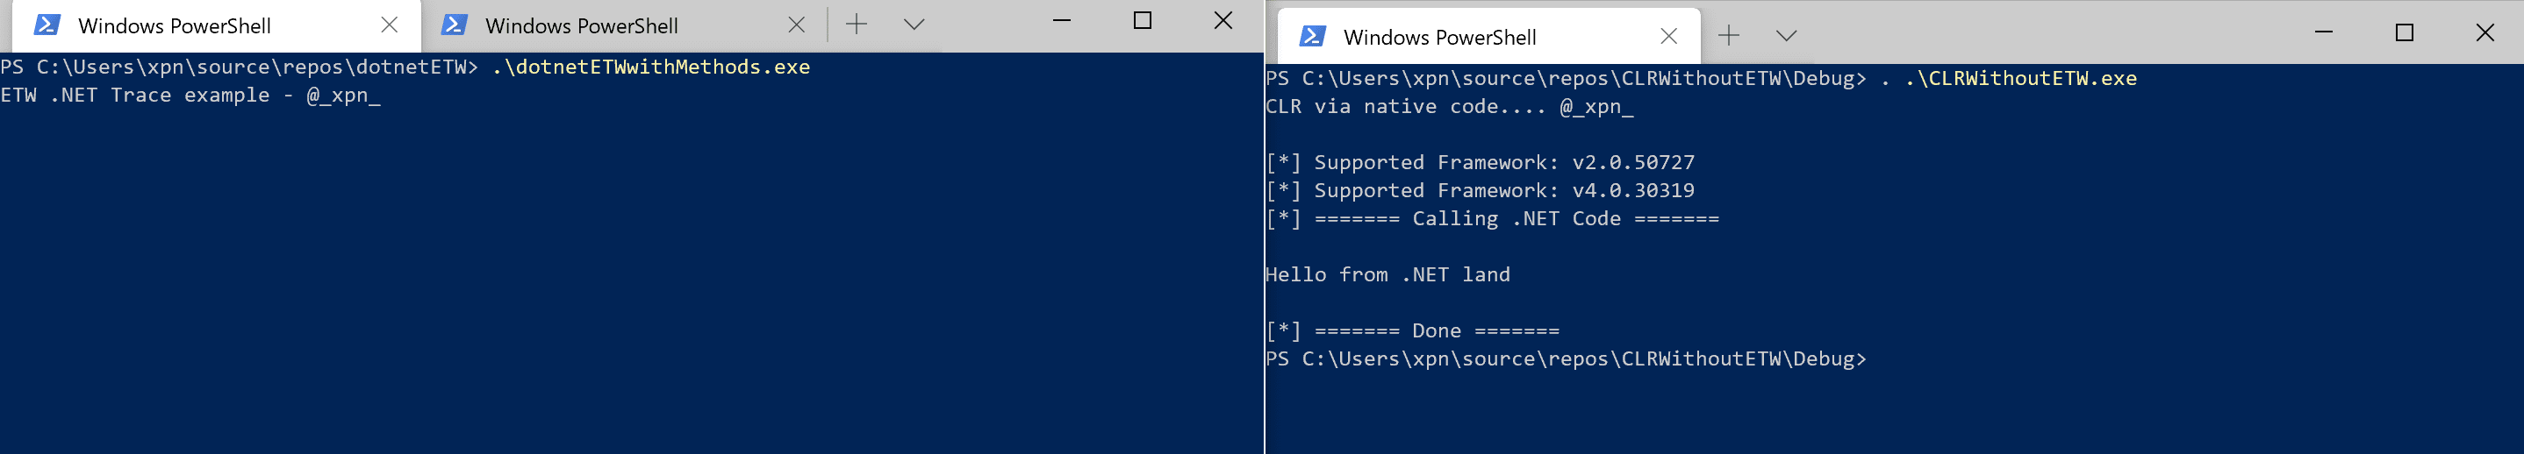
Task: Click the dotnetETWwithMethods.exe command text
Action: tap(650, 67)
